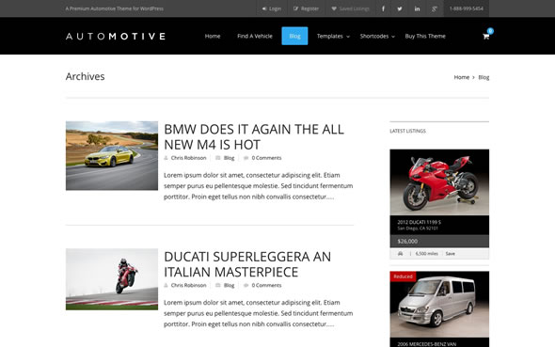Click the Blog category on BMW post

pyautogui.click(x=229, y=158)
